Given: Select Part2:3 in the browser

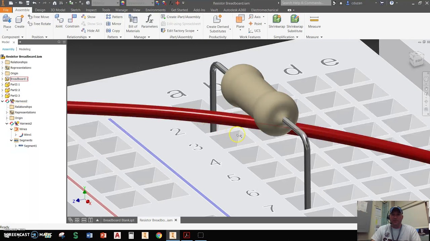Looking at the screenshot, I should [15, 96].
